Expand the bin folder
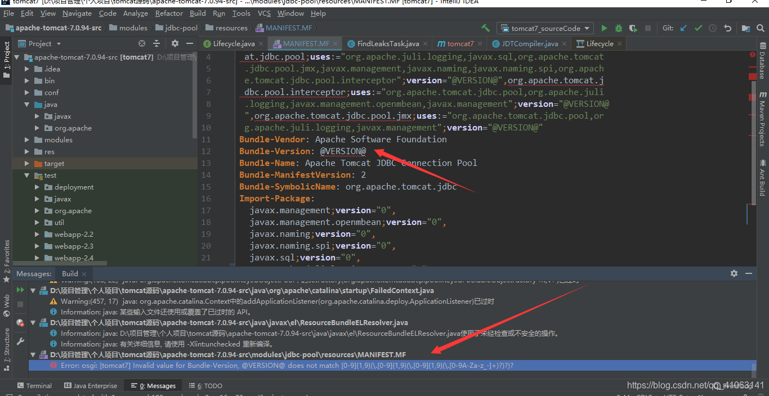Image resolution: width=769 pixels, height=396 pixels. click(26, 81)
